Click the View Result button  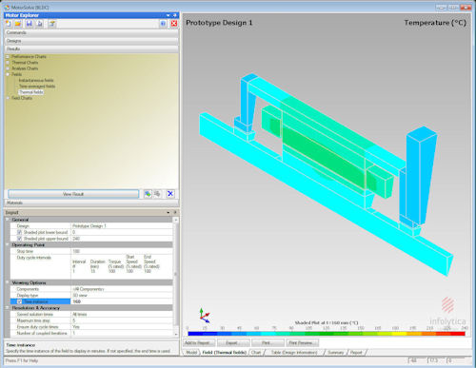(x=73, y=194)
